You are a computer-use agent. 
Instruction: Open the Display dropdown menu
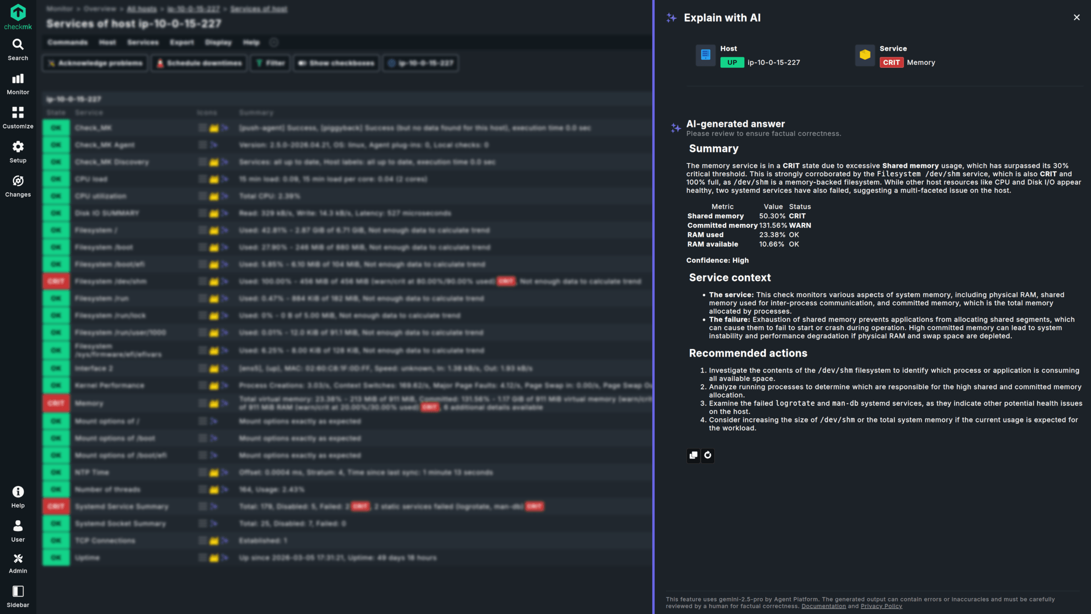tap(218, 43)
